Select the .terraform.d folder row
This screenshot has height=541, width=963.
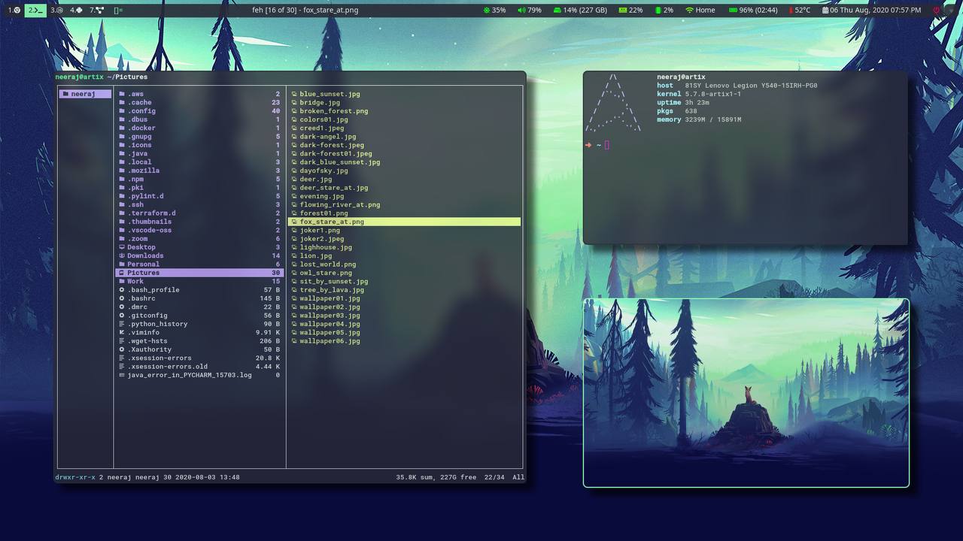click(199, 213)
